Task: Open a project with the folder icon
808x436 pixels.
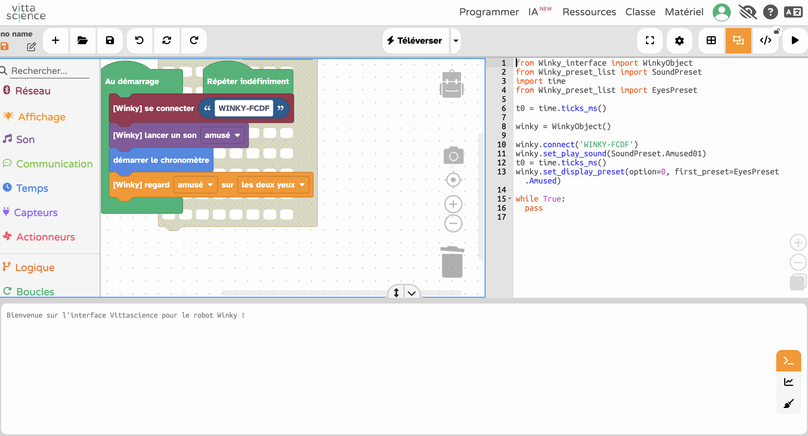Action: [83, 40]
